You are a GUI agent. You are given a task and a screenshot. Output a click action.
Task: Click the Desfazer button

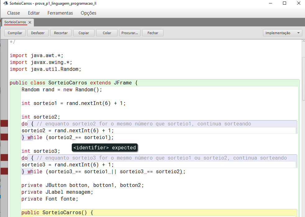point(38,33)
